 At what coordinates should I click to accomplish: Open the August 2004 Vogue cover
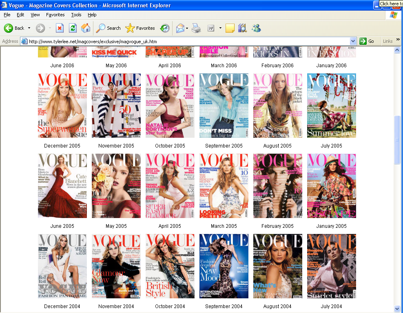pos(278,266)
